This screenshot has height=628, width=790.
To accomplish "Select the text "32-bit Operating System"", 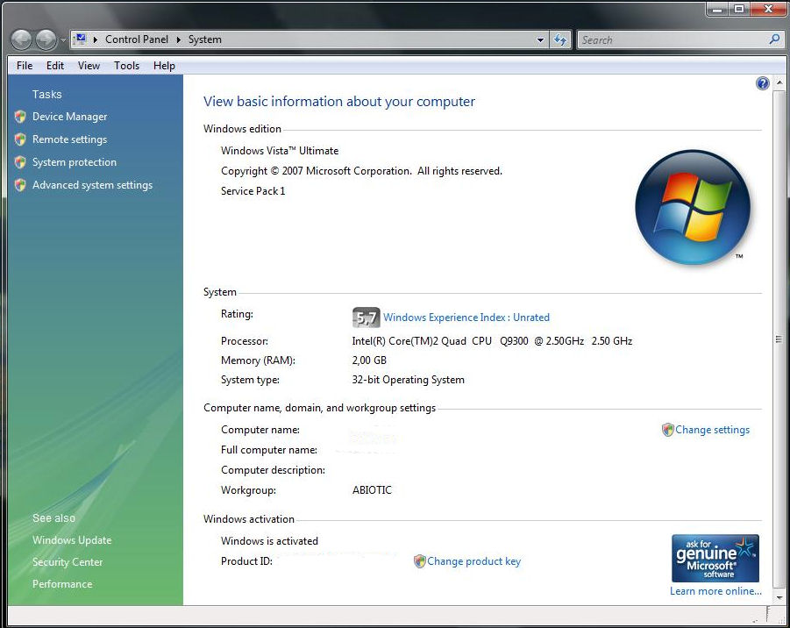I will pyautogui.click(x=408, y=380).
